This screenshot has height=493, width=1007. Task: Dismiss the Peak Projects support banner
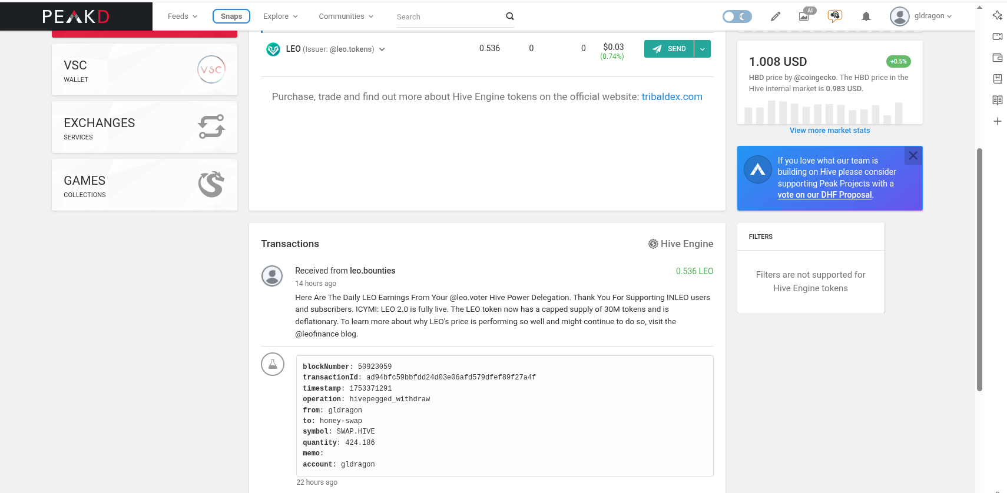(x=913, y=155)
